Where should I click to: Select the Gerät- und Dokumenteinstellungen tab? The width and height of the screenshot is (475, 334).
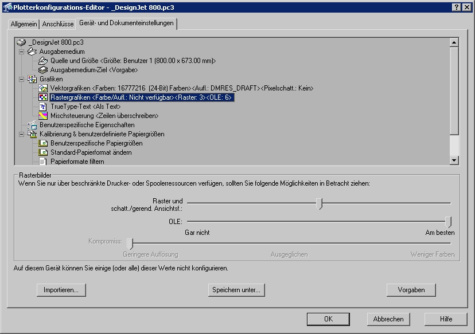(126, 23)
